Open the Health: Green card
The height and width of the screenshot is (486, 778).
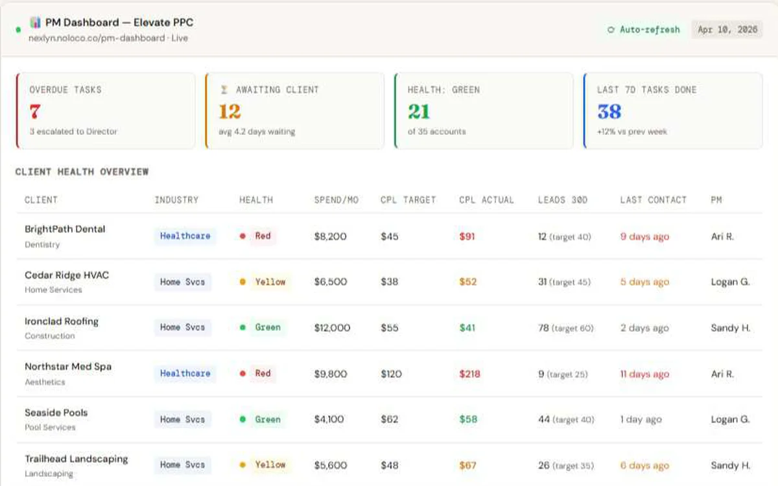pyautogui.click(x=484, y=111)
